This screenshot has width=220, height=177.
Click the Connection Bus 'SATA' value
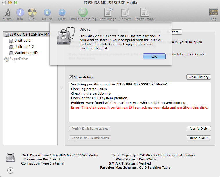coord(56,159)
